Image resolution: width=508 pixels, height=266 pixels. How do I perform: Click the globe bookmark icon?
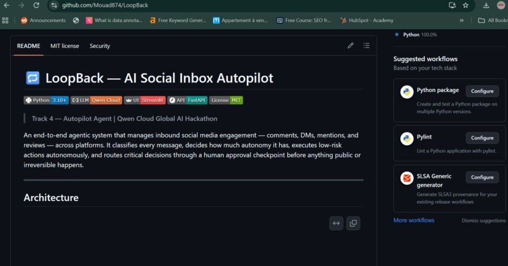[x=76, y=20]
